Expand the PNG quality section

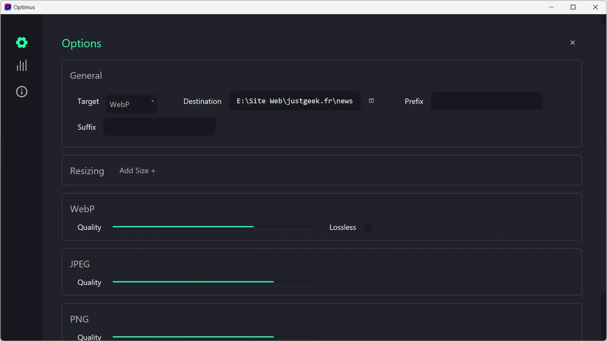point(79,319)
